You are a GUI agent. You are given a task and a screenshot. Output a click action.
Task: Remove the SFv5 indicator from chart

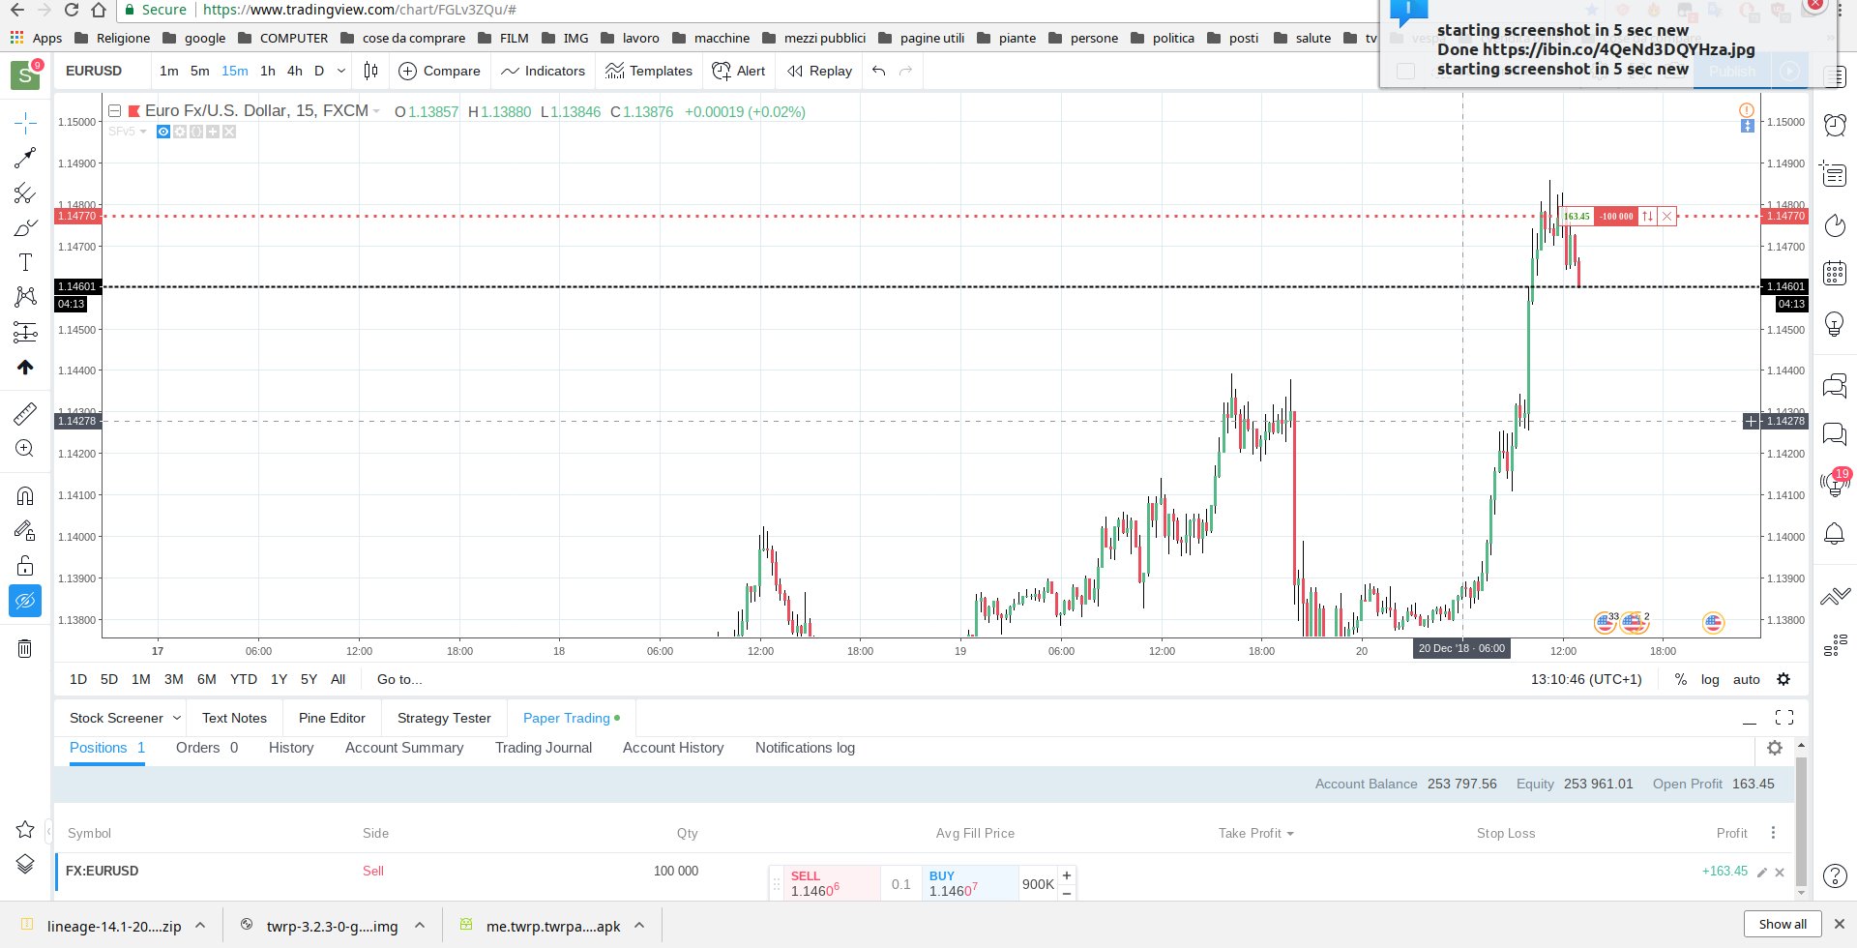(x=229, y=132)
